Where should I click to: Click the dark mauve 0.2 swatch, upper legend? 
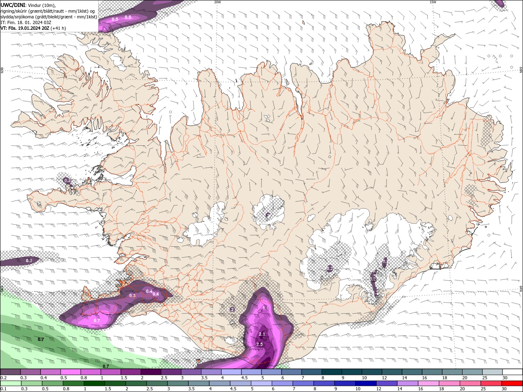pyautogui.click(x=10, y=372)
